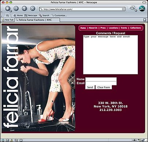The width and height of the screenshot is (148, 142).
Task: Close the current tab with X button
Action: [145, 20]
